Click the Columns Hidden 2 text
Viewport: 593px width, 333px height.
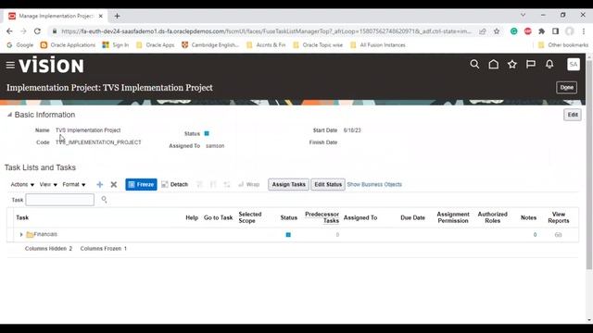pos(48,249)
